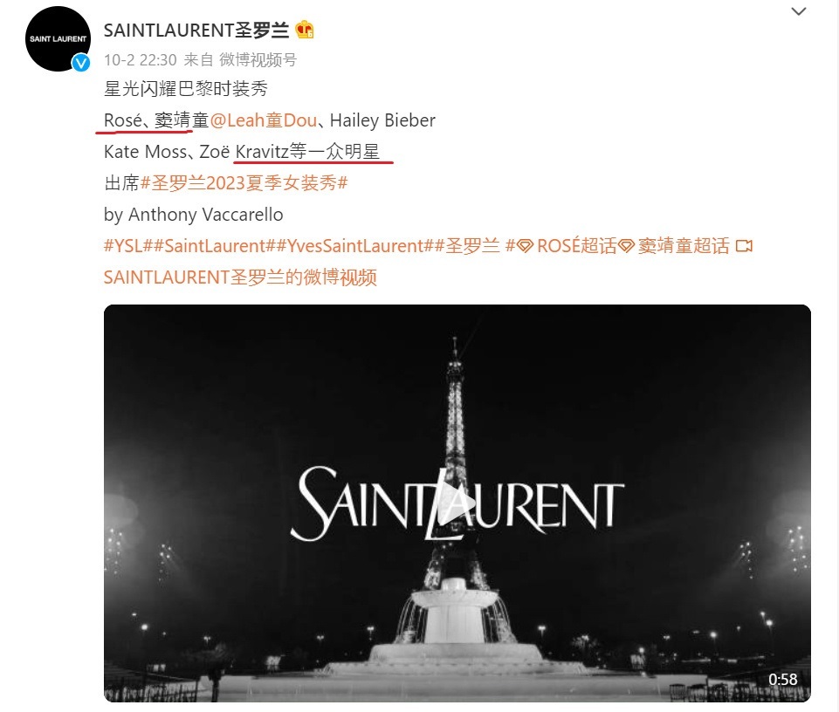Image resolution: width=839 pixels, height=712 pixels.
Task: Open the SAINTLAURENT圣罗兰 account name
Action: point(196,31)
